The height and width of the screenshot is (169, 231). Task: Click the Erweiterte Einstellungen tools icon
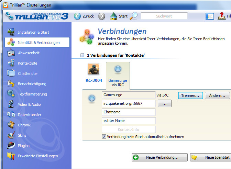pyautogui.click(x=11, y=156)
